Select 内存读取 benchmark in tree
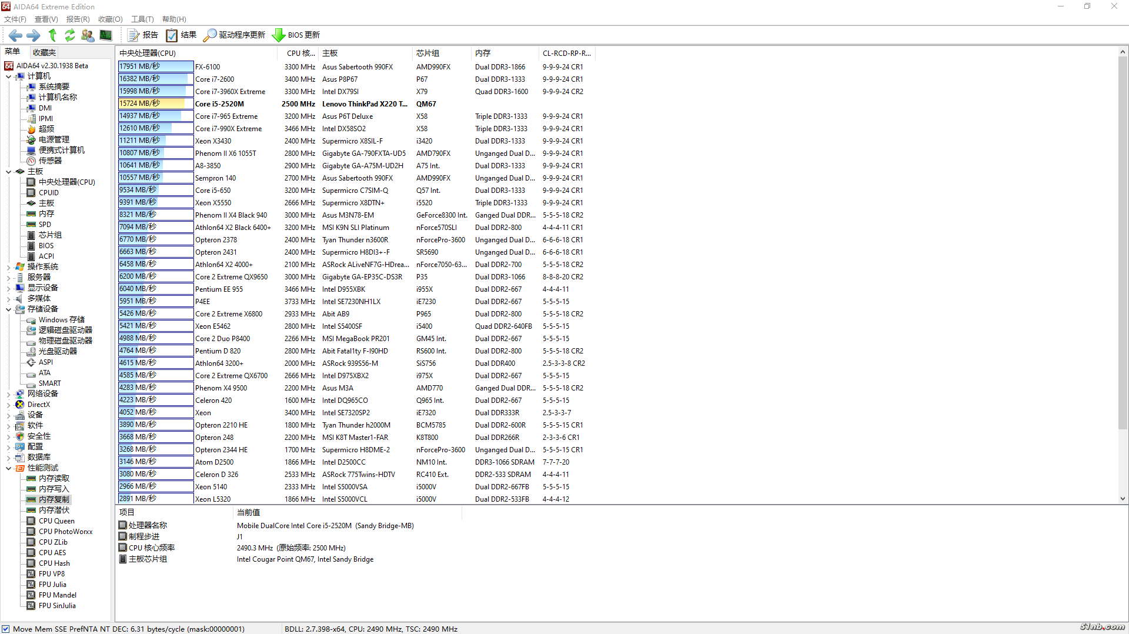 [54, 479]
